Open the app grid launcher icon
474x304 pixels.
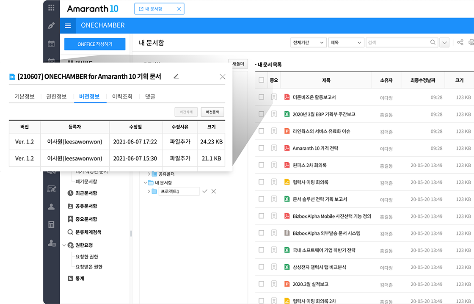(51, 8)
